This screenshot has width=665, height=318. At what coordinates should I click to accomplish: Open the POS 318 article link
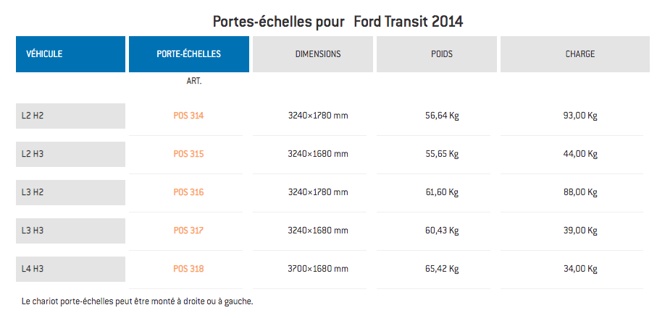click(188, 269)
